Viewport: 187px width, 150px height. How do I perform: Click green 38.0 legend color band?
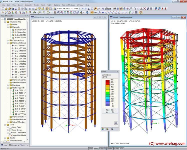click(107, 93)
